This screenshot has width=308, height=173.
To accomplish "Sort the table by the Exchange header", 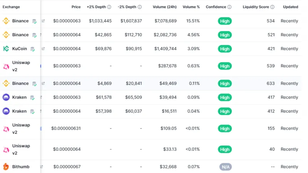I will tap(11, 7).
